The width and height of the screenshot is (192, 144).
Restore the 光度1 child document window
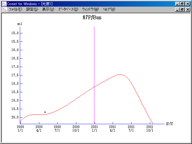pos(182,9)
